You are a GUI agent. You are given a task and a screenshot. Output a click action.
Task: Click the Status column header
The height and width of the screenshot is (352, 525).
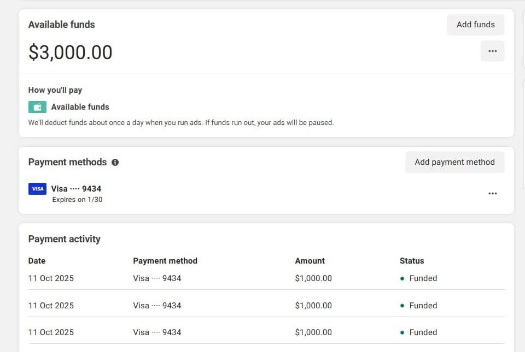(x=412, y=261)
